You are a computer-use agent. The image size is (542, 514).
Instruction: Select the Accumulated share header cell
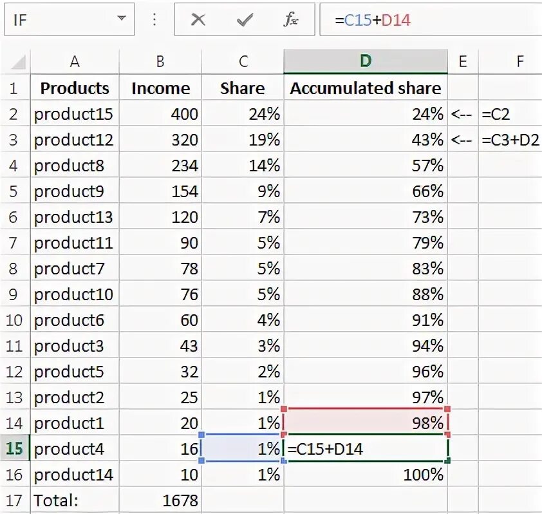pyautogui.click(x=366, y=88)
